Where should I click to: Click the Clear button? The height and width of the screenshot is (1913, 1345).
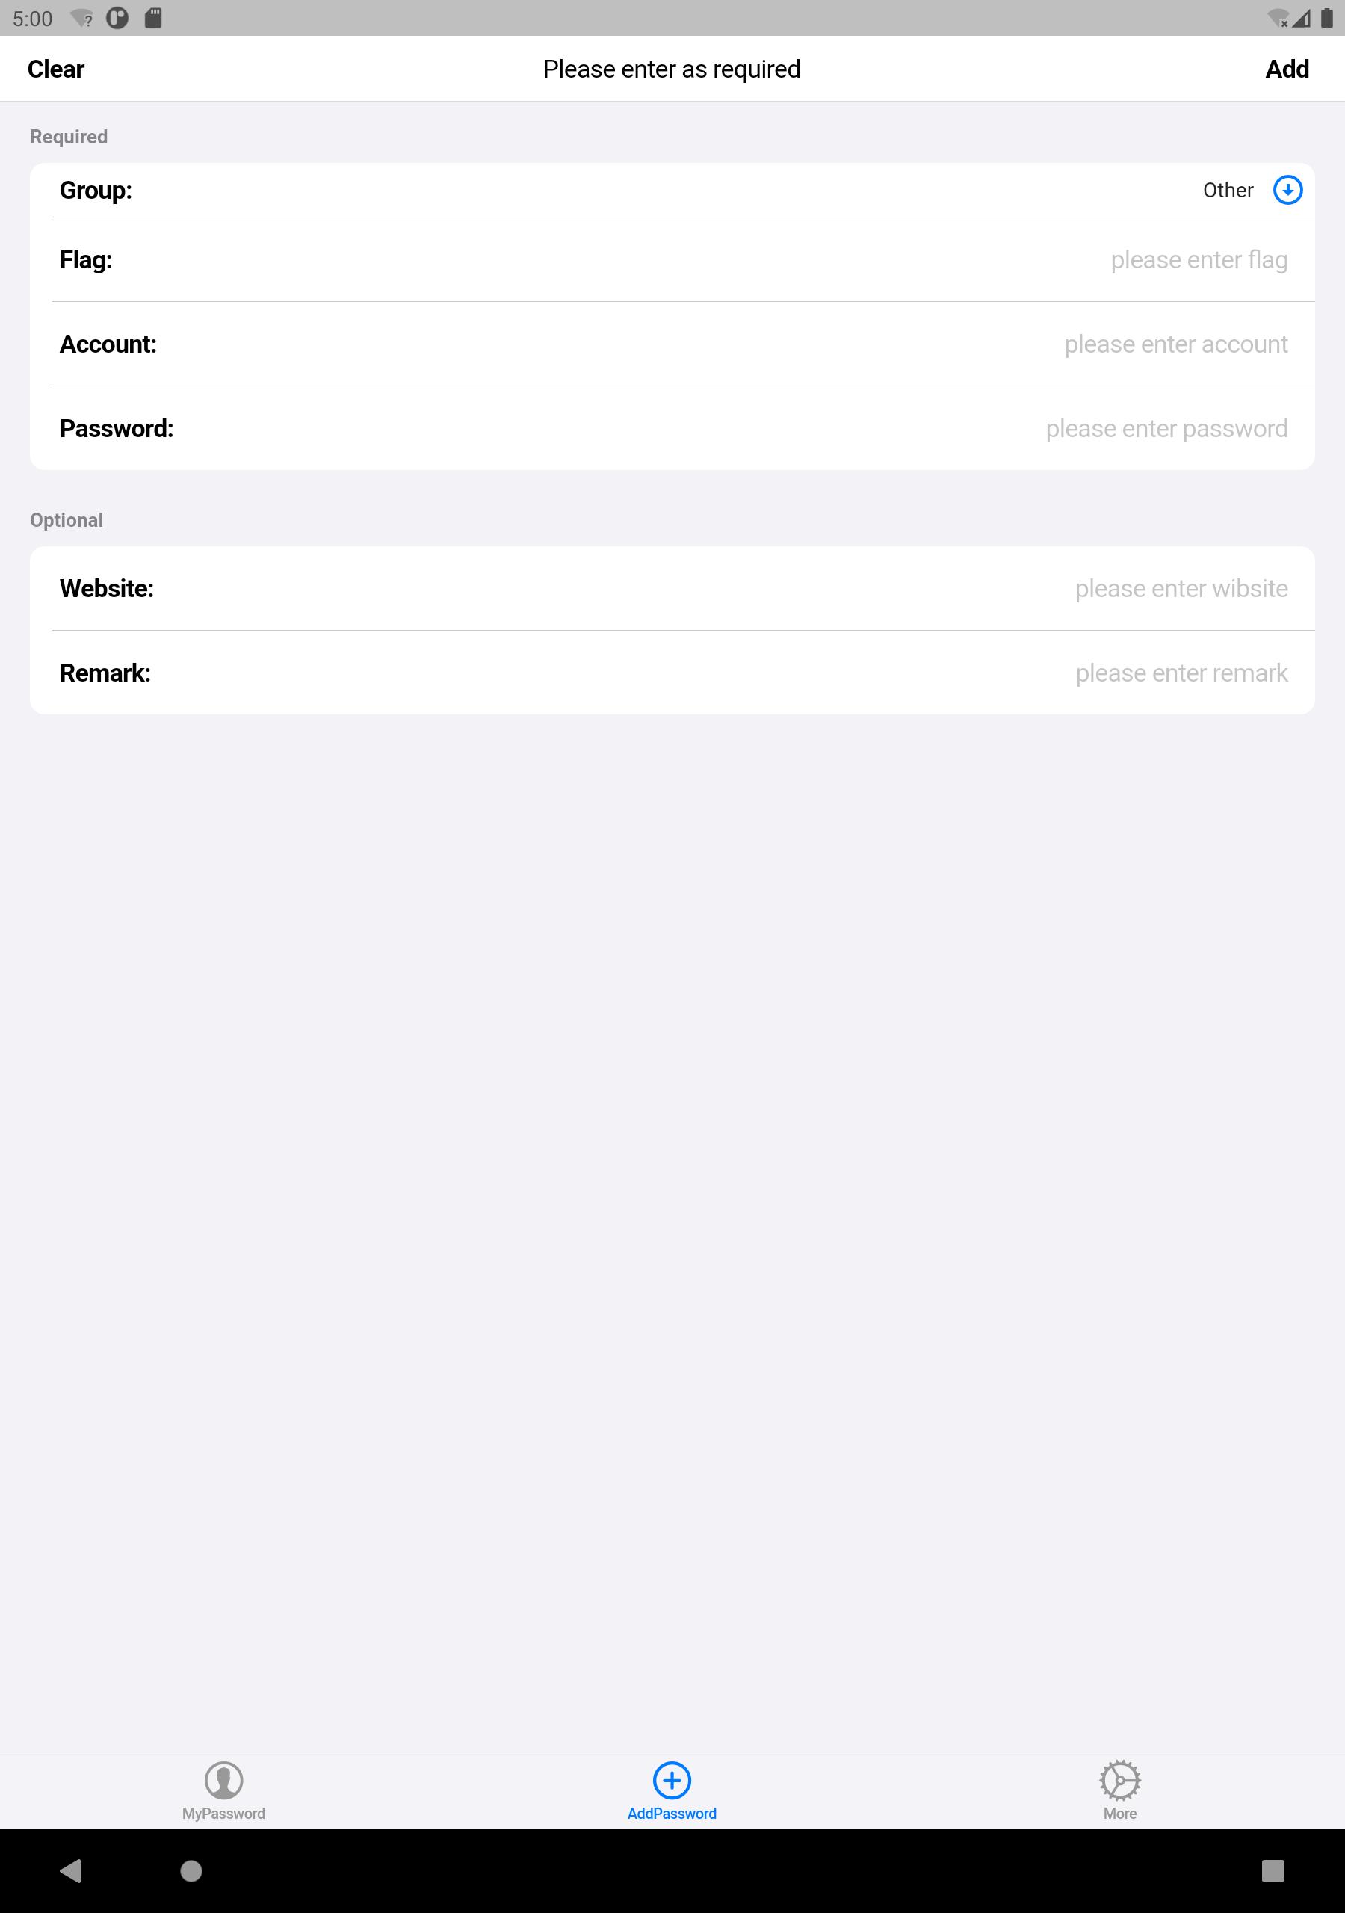click(56, 69)
